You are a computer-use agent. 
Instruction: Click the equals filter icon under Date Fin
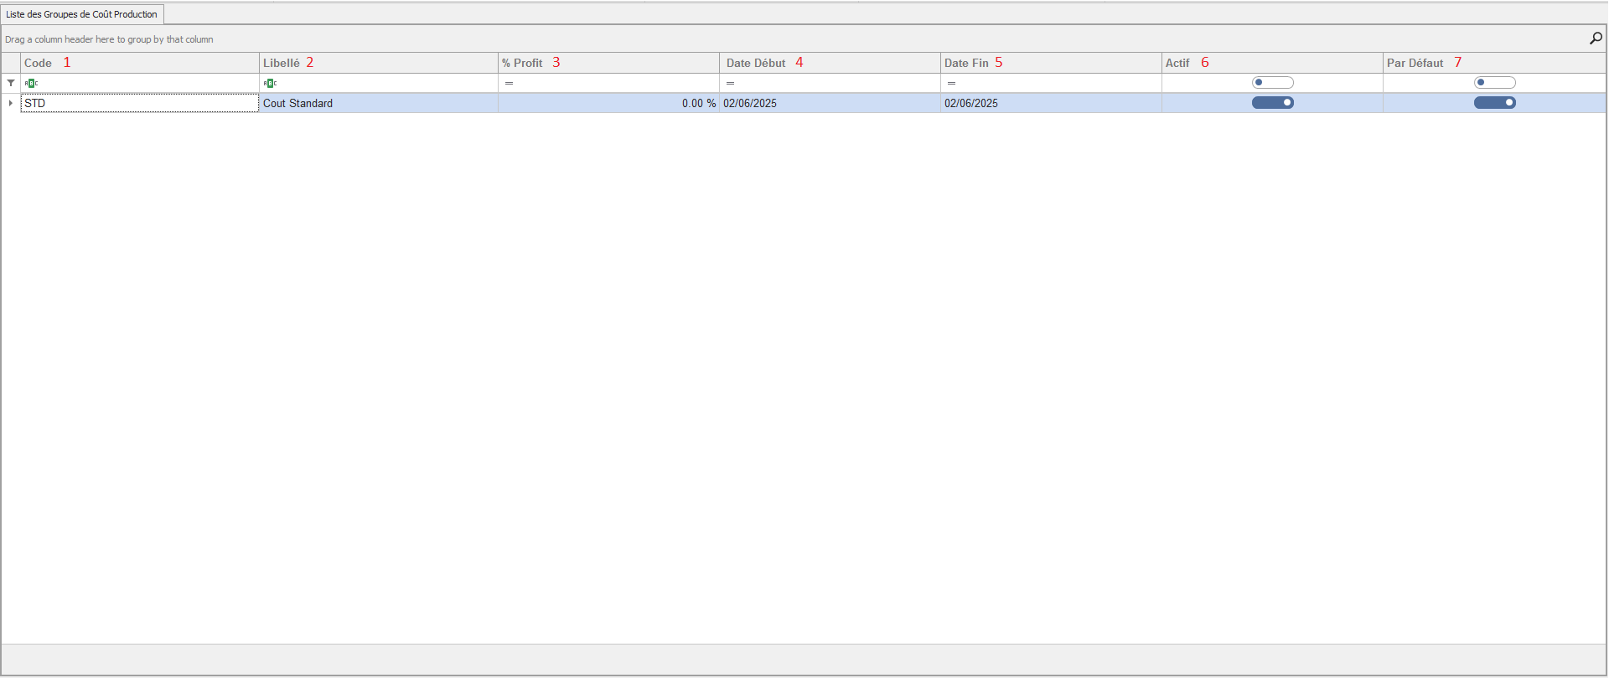coord(951,83)
